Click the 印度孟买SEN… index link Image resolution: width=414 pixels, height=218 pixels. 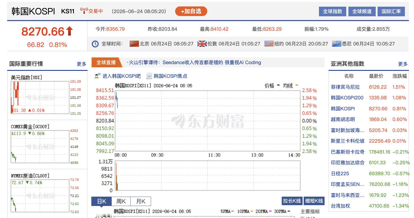click(x=348, y=184)
